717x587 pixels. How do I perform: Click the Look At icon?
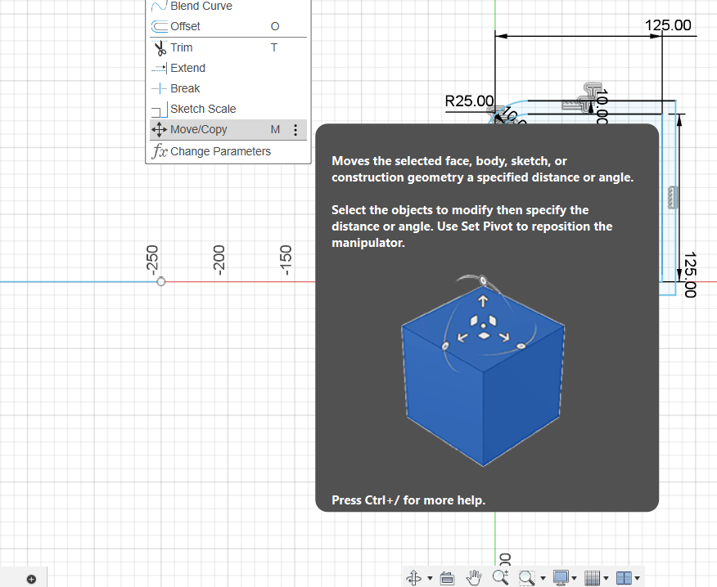coord(447,578)
